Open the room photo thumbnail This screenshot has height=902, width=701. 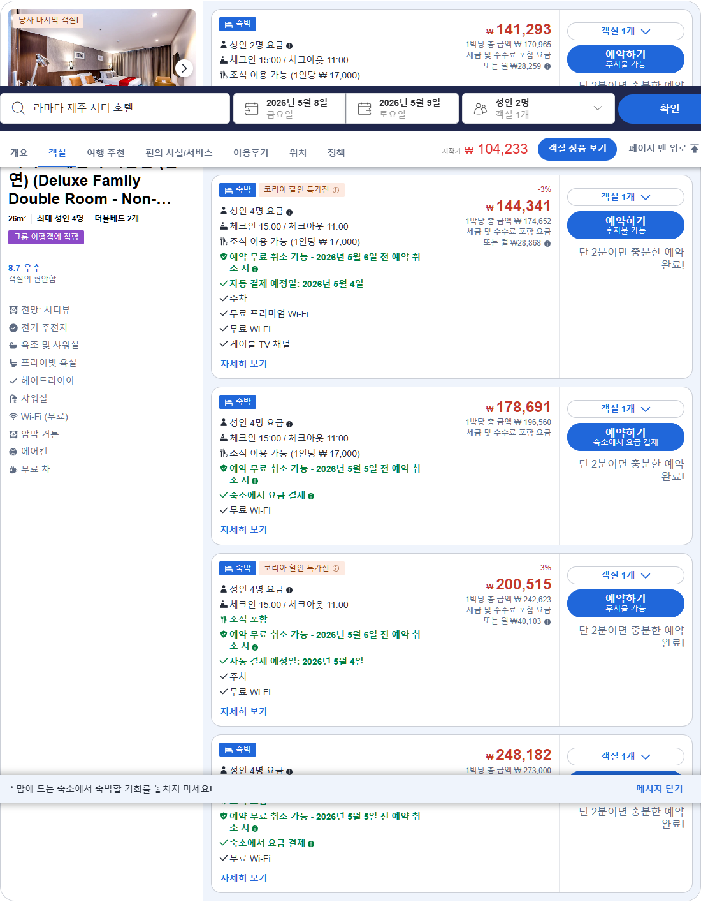pyautogui.click(x=102, y=47)
